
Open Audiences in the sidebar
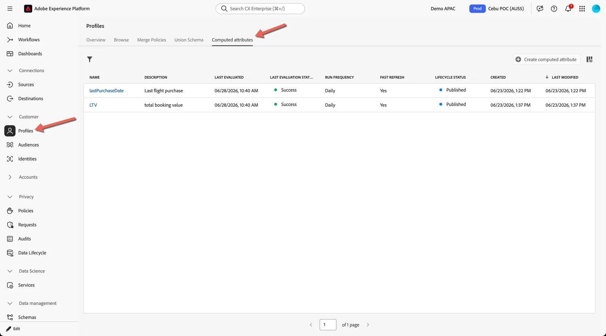point(28,145)
